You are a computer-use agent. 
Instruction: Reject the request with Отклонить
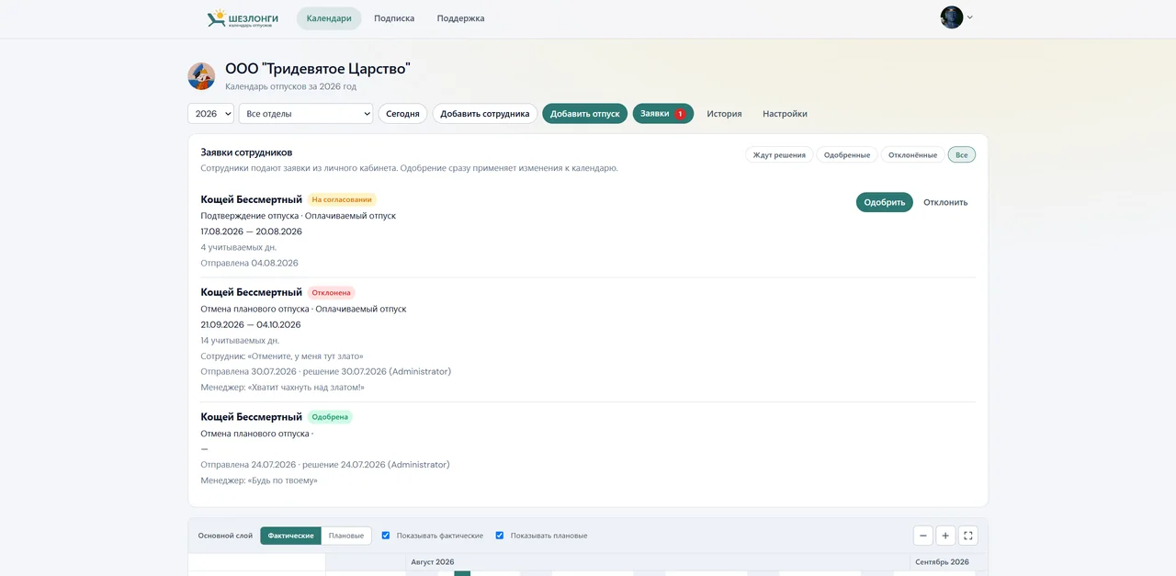[945, 202]
